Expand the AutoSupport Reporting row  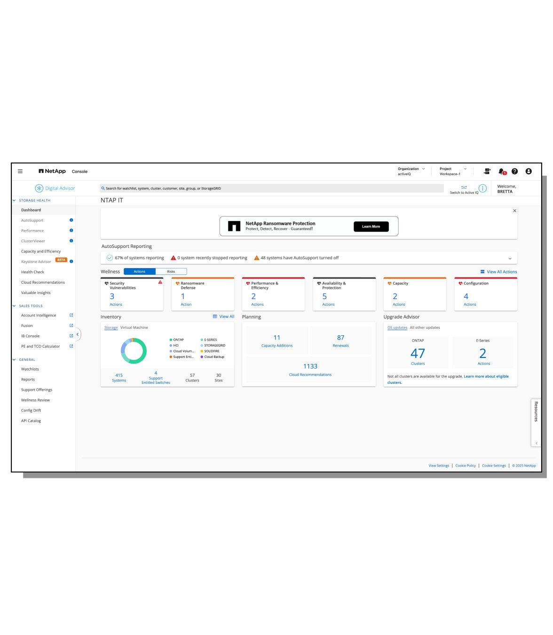(x=510, y=258)
